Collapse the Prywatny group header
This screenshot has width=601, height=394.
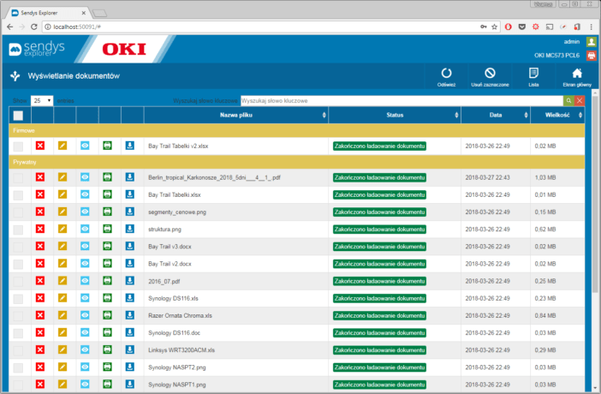(297, 162)
